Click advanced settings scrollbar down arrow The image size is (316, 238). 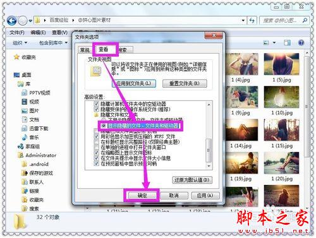coord(209,166)
